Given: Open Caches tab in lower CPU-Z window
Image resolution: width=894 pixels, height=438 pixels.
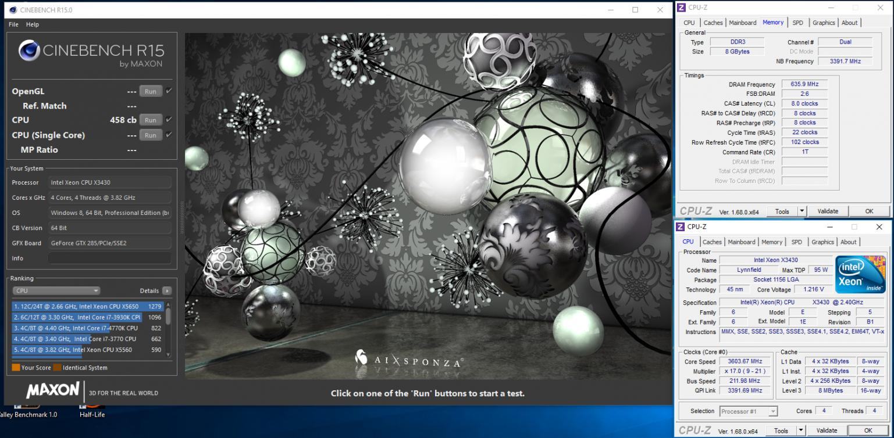Looking at the screenshot, I should pos(712,242).
